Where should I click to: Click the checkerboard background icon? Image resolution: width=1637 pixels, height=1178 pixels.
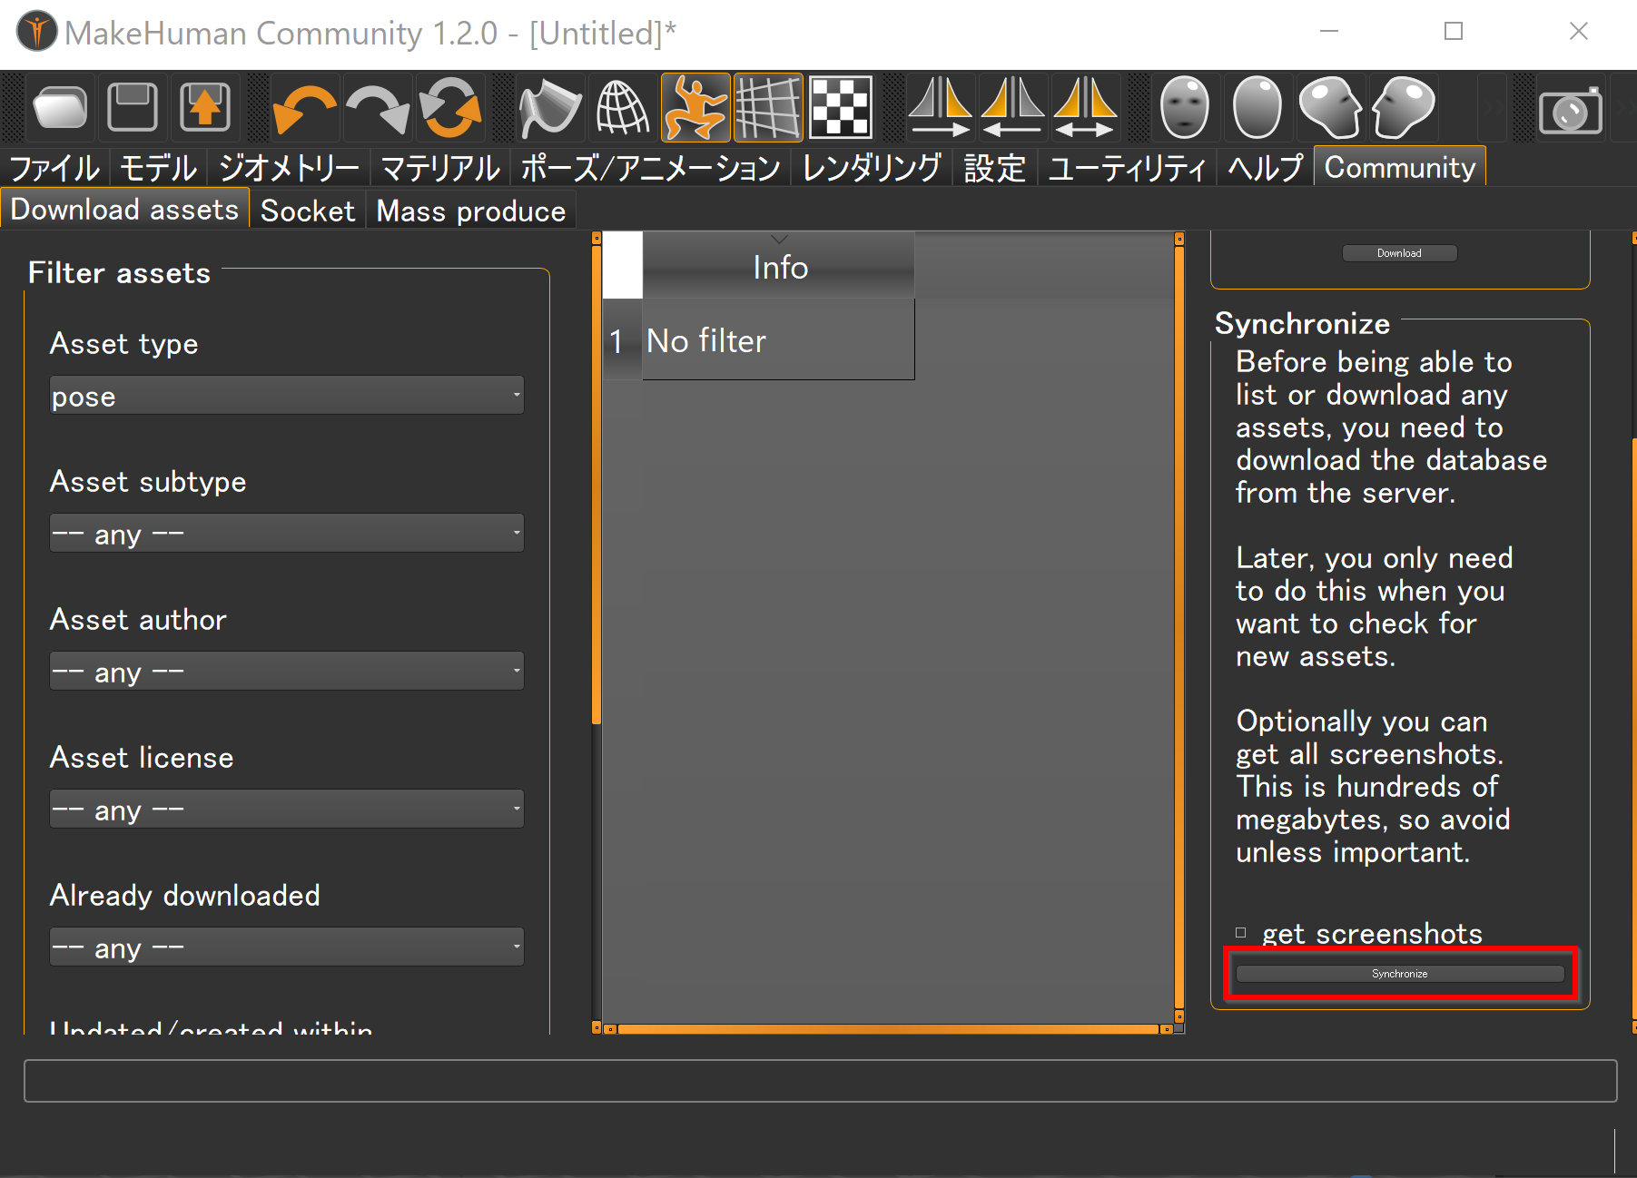[x=841, y=109]
